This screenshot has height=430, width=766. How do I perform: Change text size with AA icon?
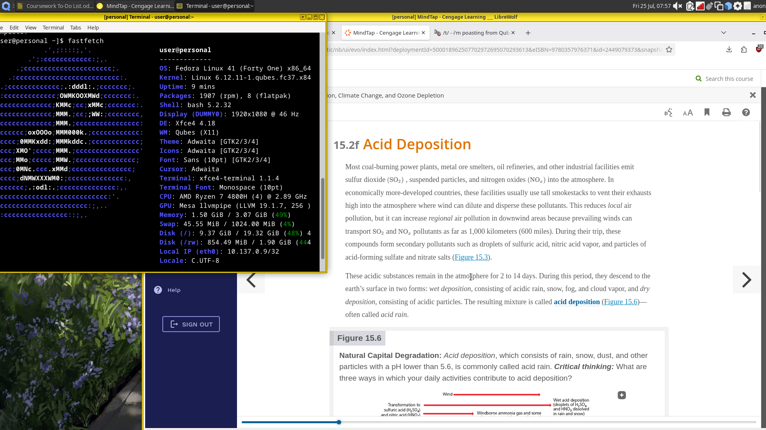coord(687,113)
